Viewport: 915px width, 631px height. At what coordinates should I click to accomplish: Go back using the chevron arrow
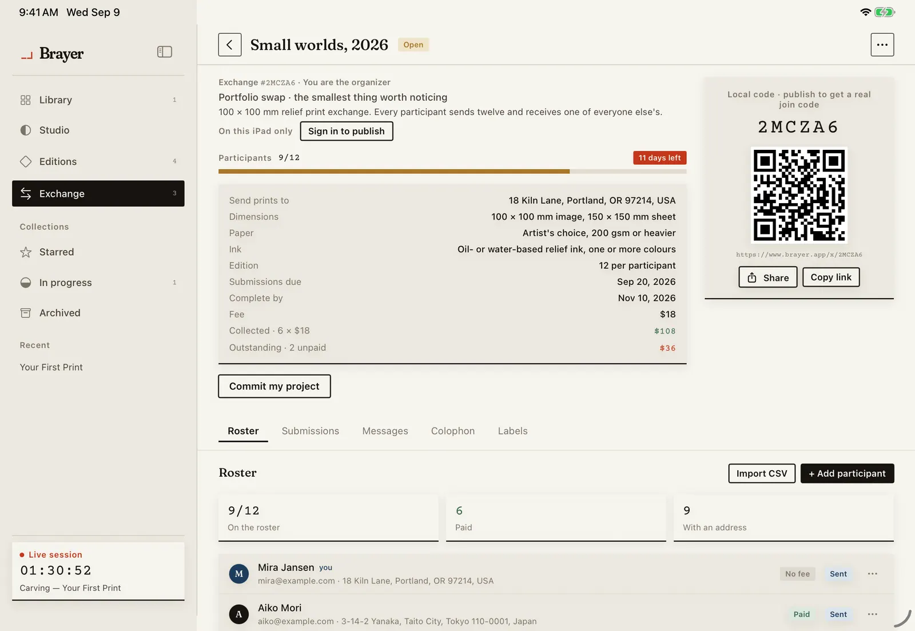tap(229, 45)
